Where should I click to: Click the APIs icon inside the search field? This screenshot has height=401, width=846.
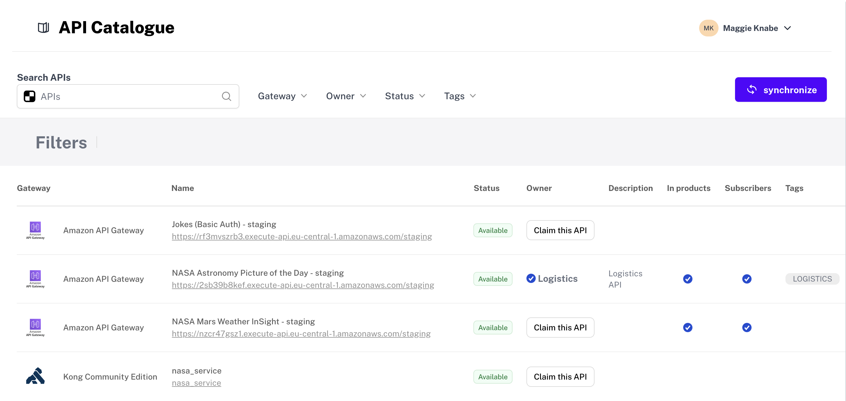coord(29,96)
